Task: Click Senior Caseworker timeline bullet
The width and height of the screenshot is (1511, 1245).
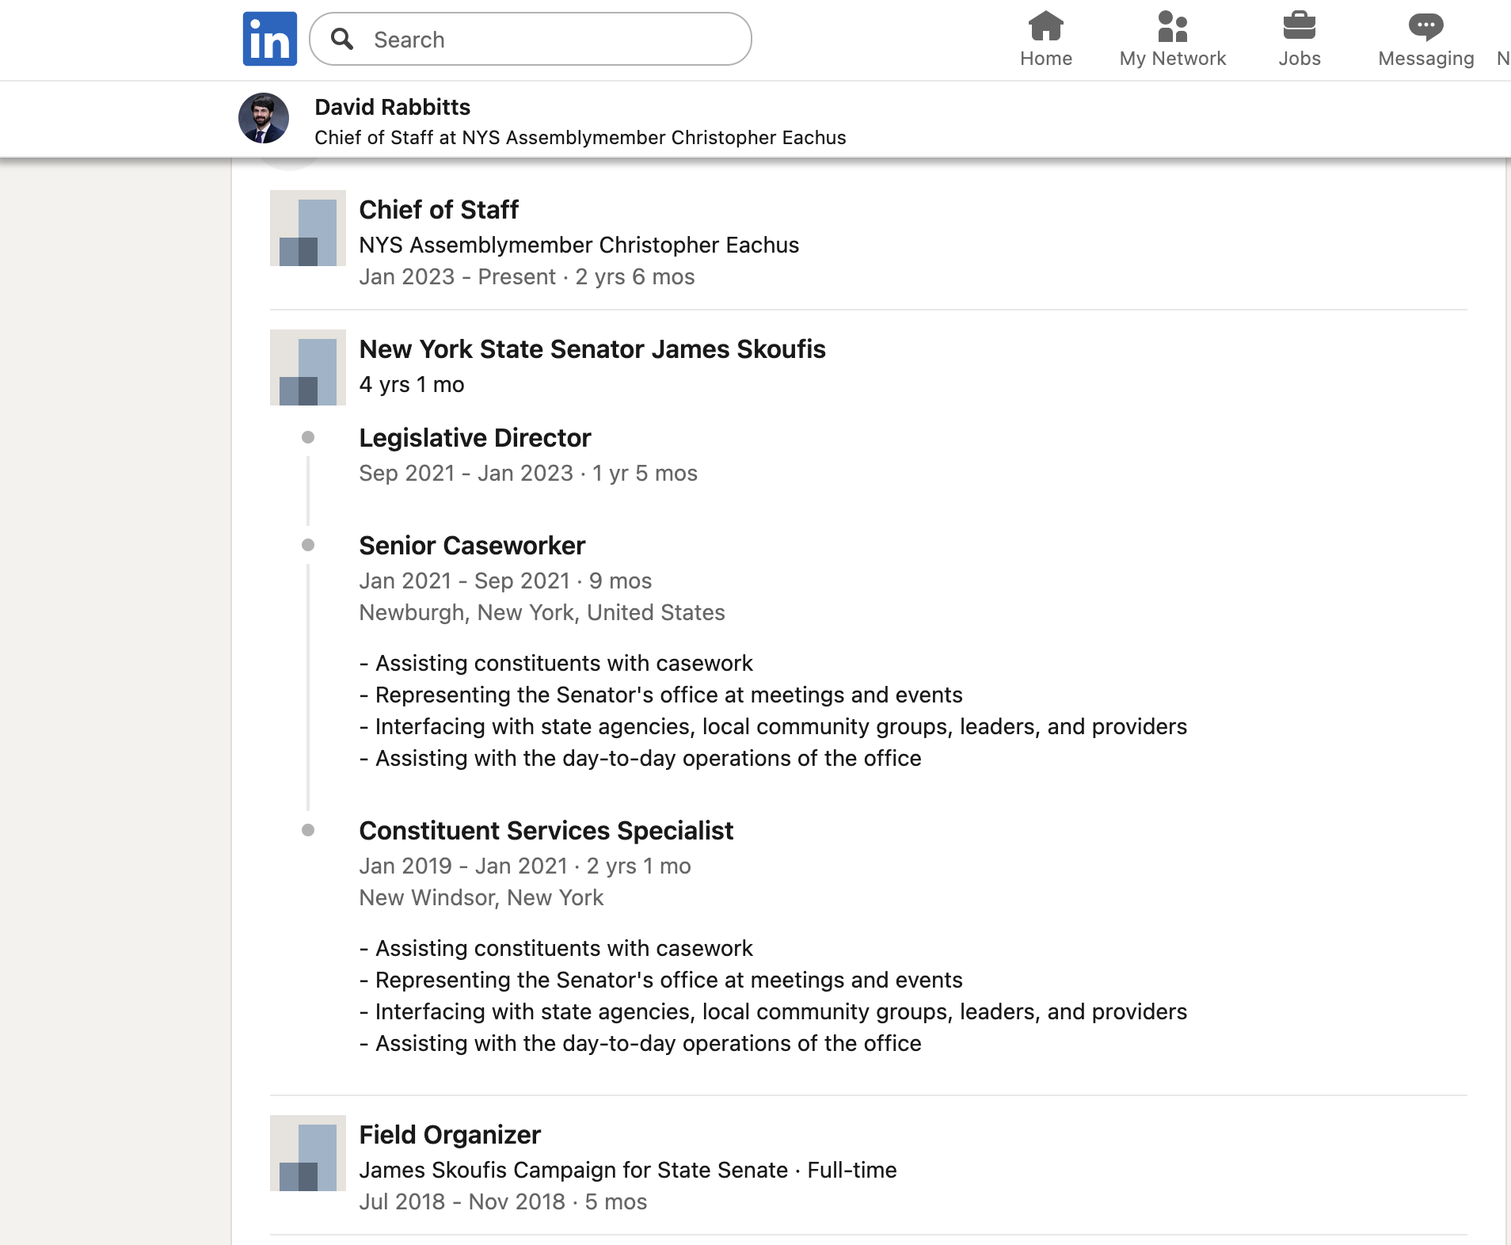Action: [x=308, y=545]
